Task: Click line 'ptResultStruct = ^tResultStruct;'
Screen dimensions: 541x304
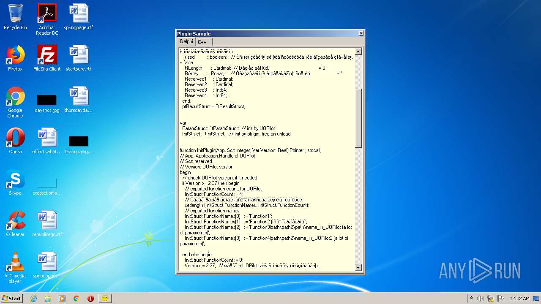Action: pos(213,106)
